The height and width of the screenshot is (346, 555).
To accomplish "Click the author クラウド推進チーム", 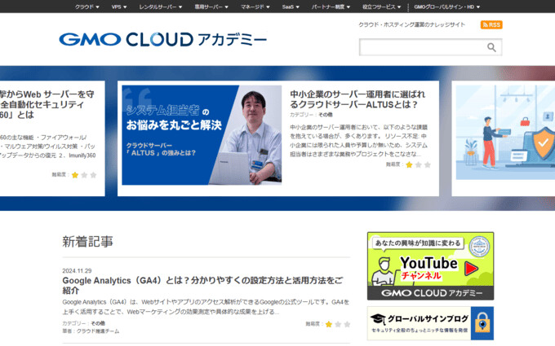I will click(x=98, y=331).
